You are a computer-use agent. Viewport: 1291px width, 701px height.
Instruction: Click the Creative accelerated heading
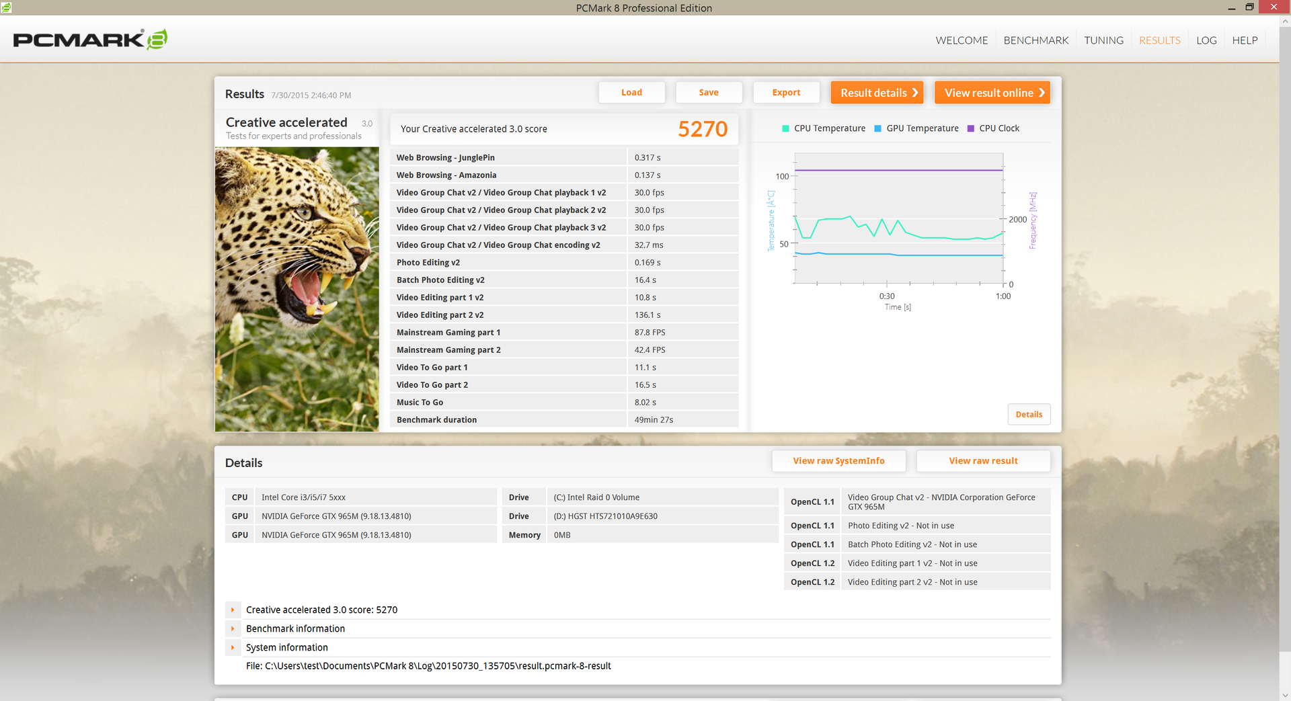pos(286,122)
